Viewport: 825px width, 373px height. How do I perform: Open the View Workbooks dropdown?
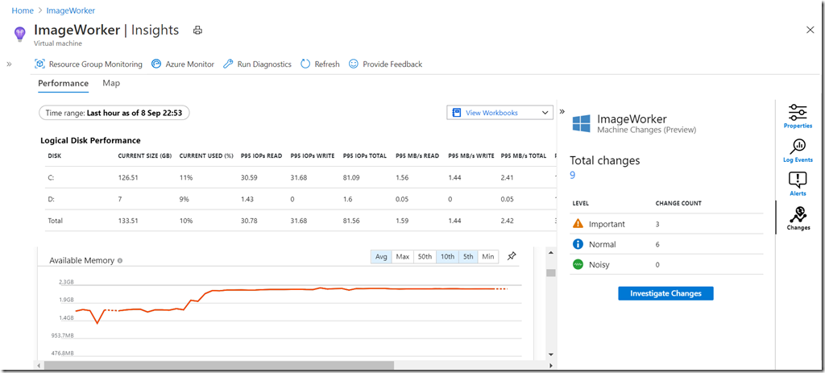pos(500,113)
